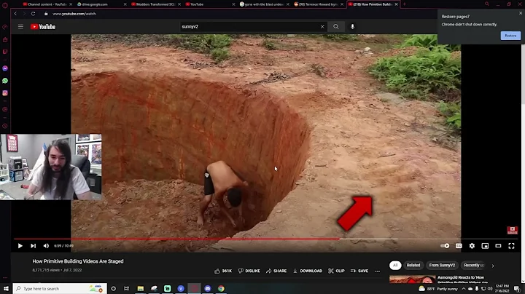Open Google Chrome from the taskbar
Image resolution: width=525 pixels, height=294 pixels.
(221, 288)
